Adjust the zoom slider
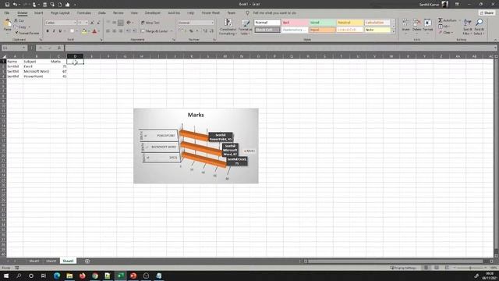499x281 pixels. (x=470, y=268)
